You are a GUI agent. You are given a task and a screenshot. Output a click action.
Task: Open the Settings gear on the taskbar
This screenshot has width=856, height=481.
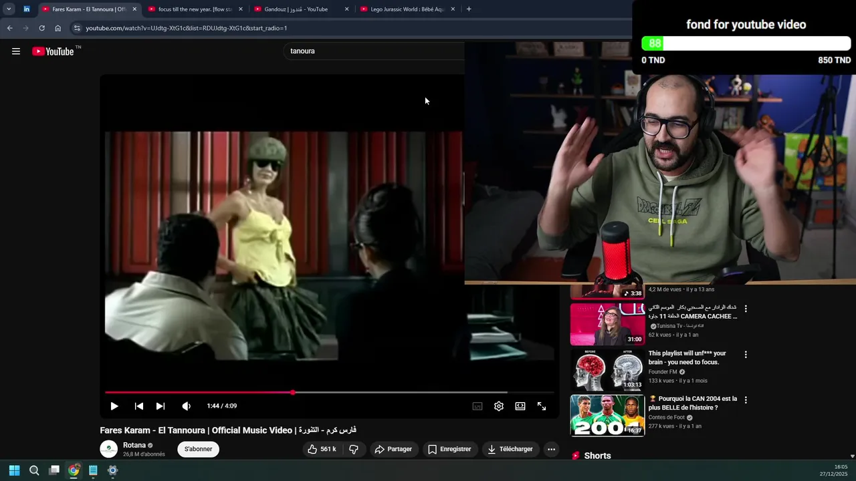[x=113, y=470]
